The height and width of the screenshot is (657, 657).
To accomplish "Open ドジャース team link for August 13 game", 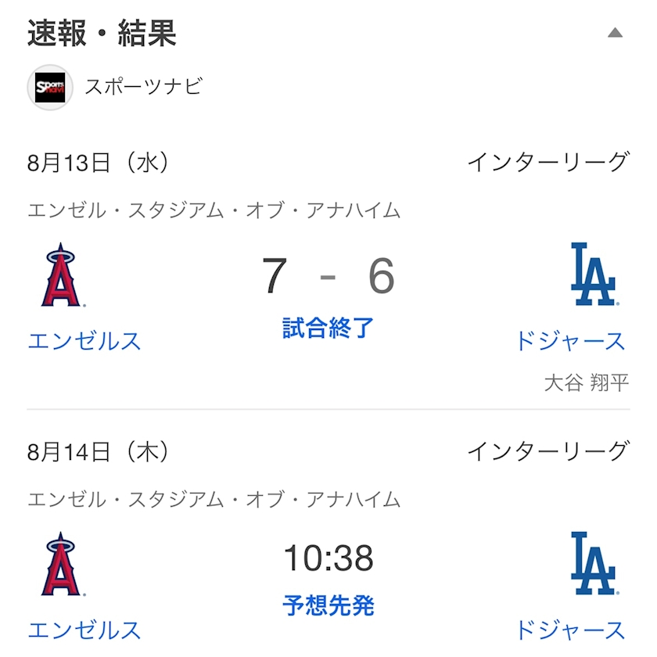I will (570, 341).
